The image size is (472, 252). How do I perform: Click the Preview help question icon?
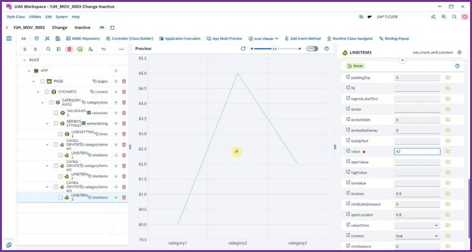pos(326,49)
